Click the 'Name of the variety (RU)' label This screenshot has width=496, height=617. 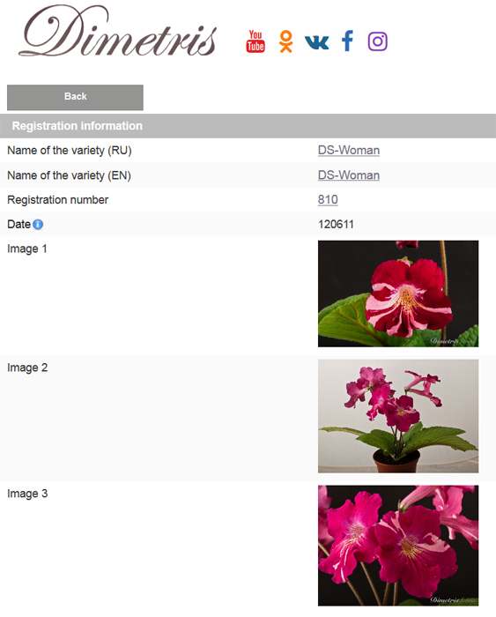[70, 151]
